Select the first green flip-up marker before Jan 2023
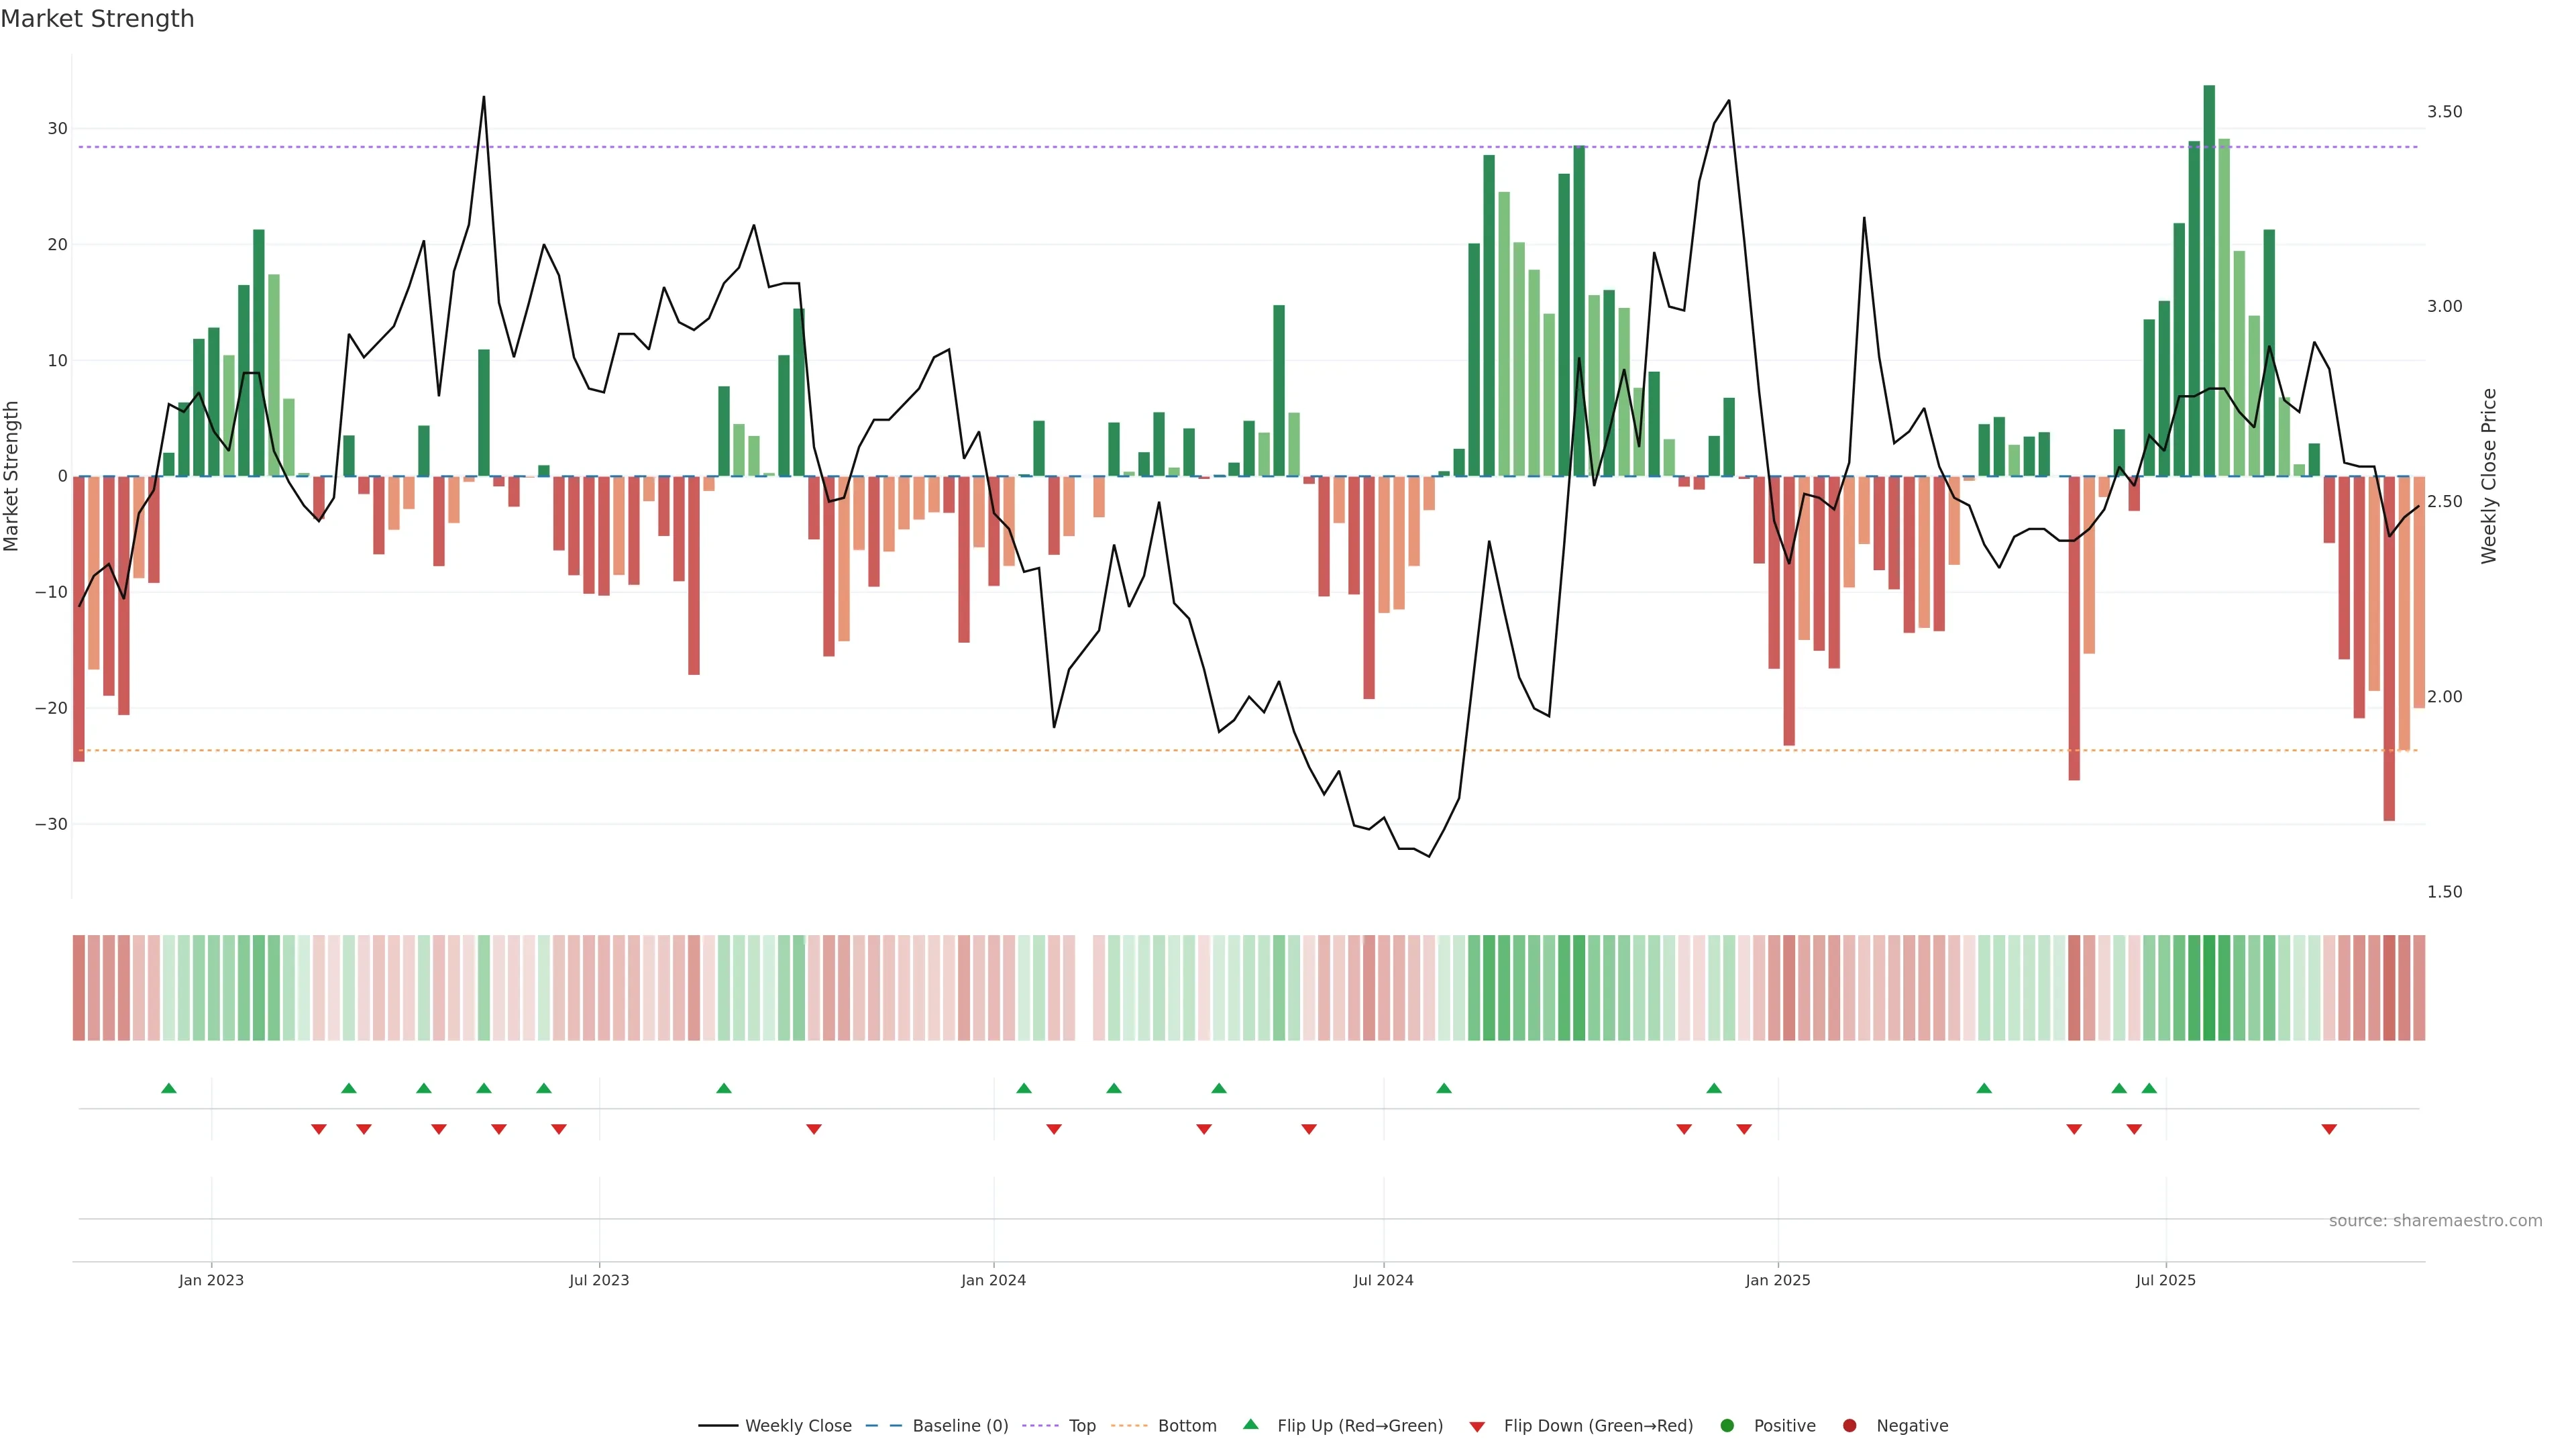The image size is (2576, 1449). click(x=169, y=1088)
